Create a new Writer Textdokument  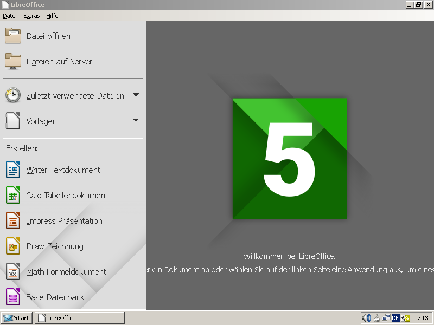click(53, 170)
